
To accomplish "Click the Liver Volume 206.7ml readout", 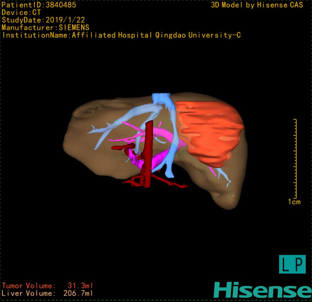I will 47,293.
